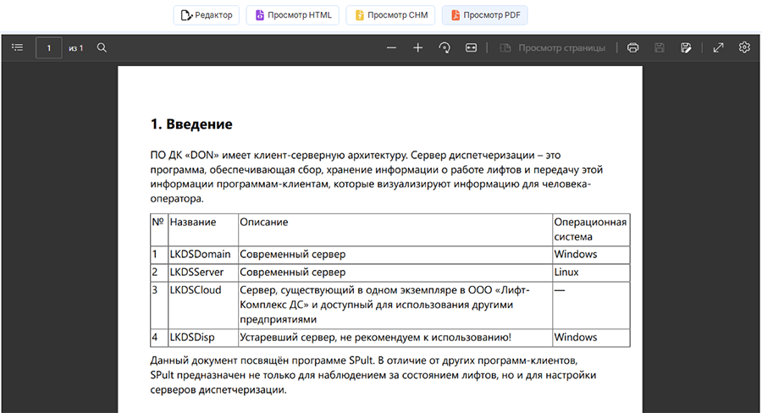Click the "Название" column header
The height and width of the screenshot is (413, 762).
[203, 229]
